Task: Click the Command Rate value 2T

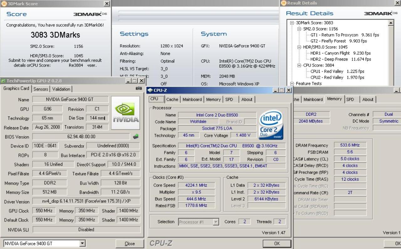Action: [x=350, y=192]
